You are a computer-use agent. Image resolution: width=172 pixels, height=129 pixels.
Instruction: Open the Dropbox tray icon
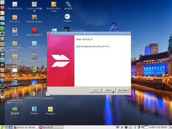135,127
